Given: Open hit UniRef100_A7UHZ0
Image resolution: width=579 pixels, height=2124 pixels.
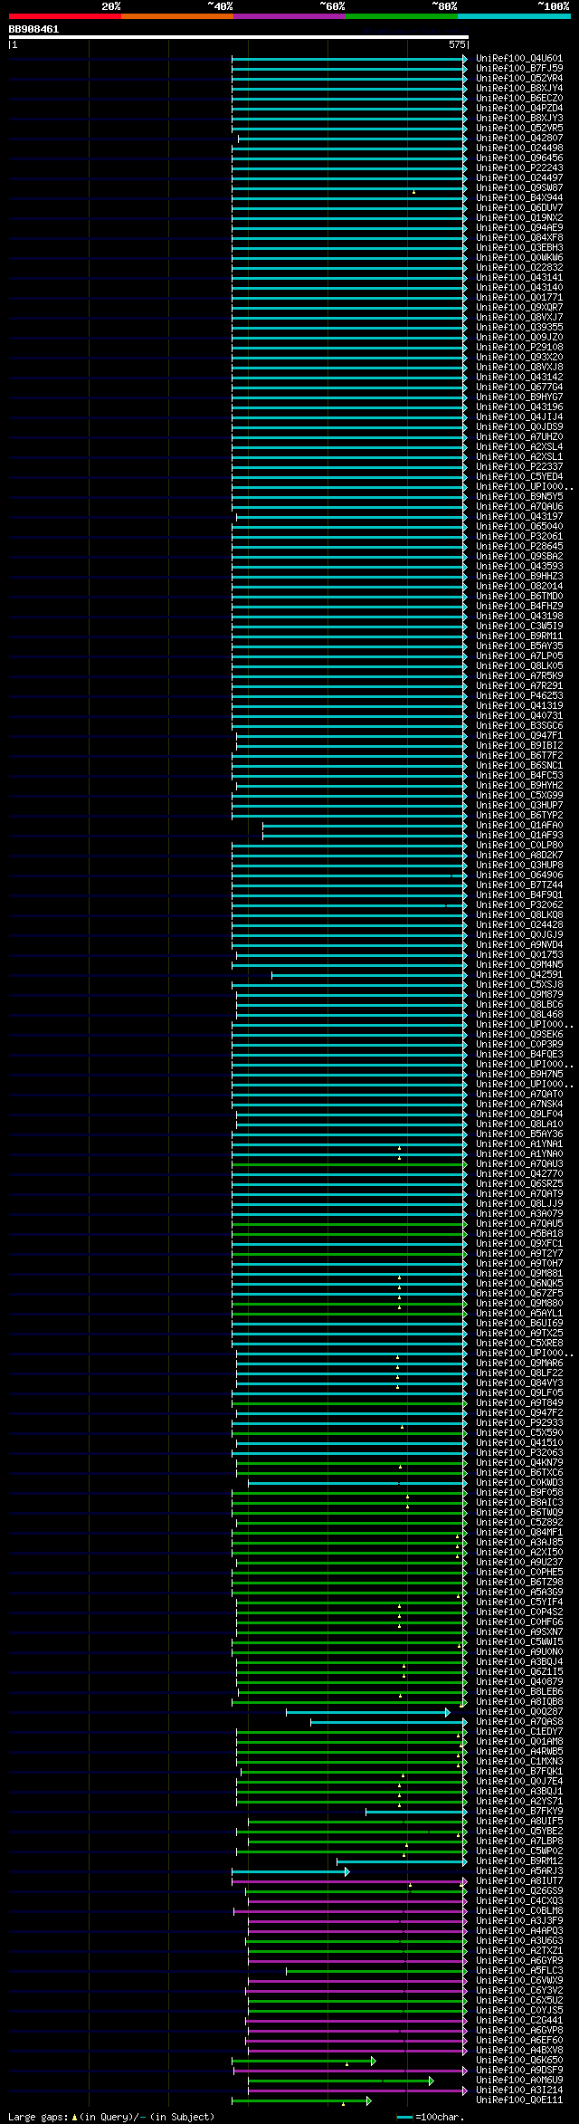Looking at the screenshot, I should 519,437.
